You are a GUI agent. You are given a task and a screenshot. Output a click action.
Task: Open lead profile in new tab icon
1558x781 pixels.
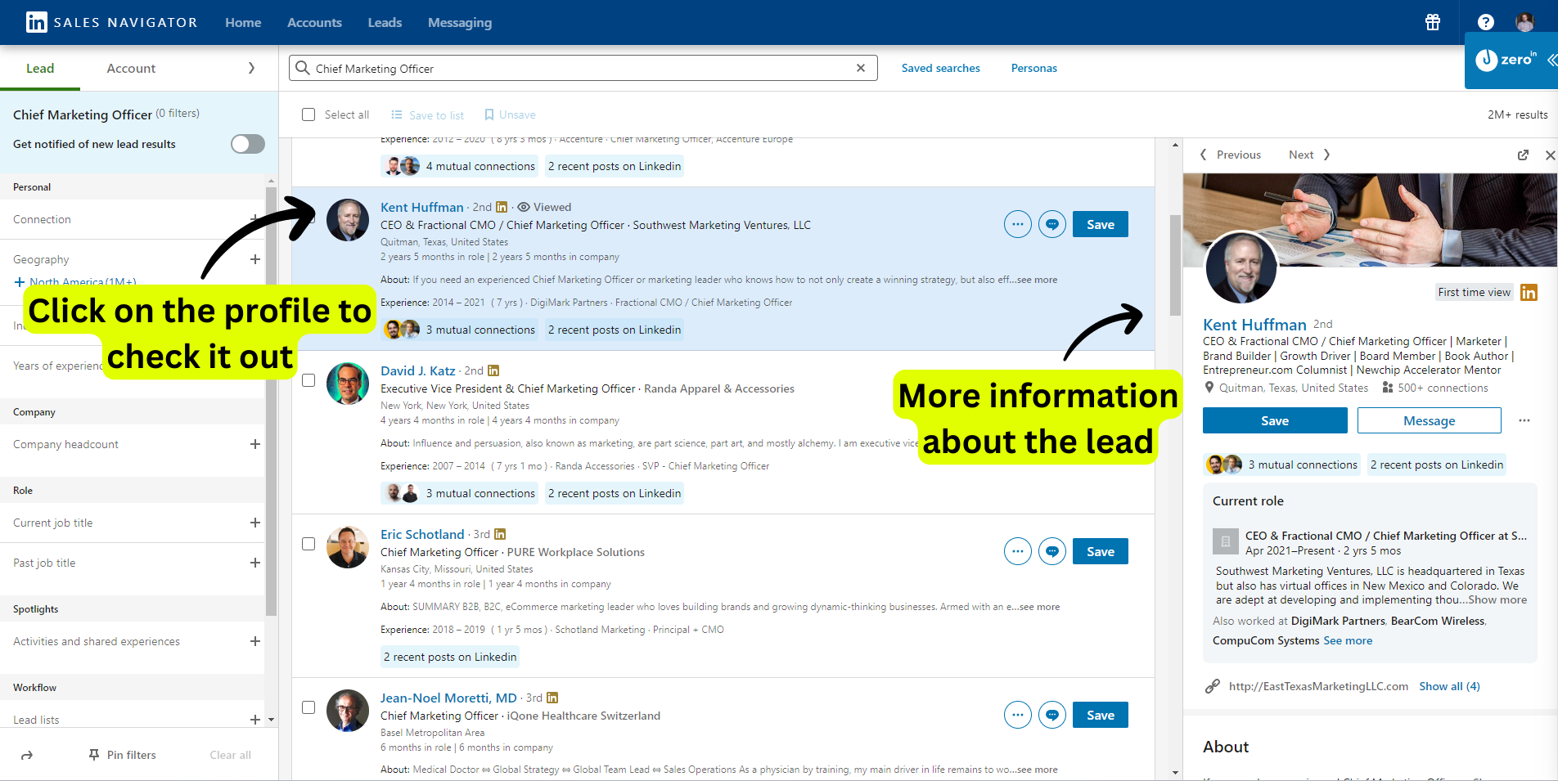(1523, 155)
